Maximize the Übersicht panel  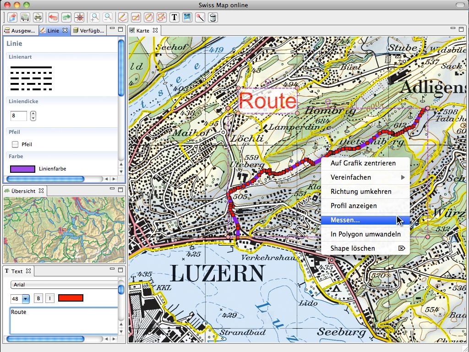[x=120, y=189]
